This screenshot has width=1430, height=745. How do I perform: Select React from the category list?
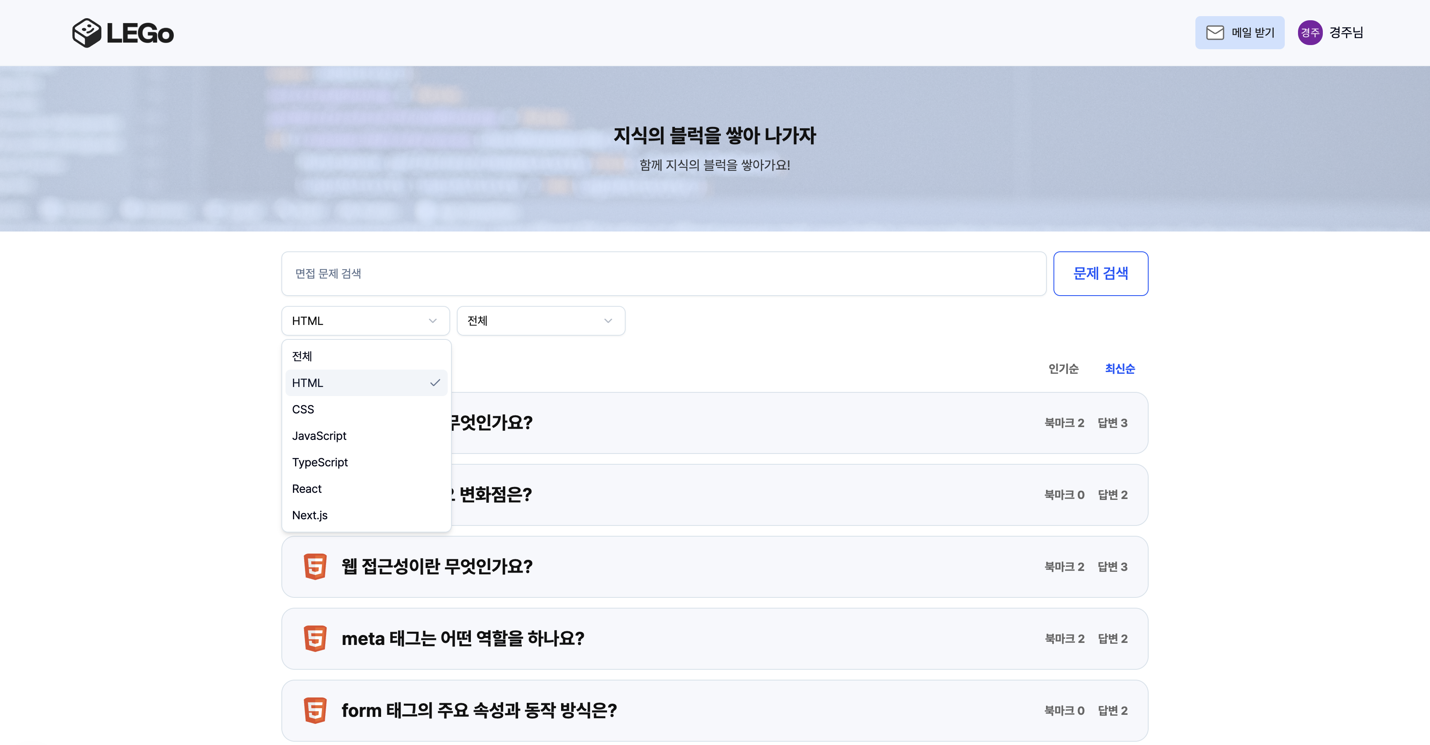click(307, 489)
